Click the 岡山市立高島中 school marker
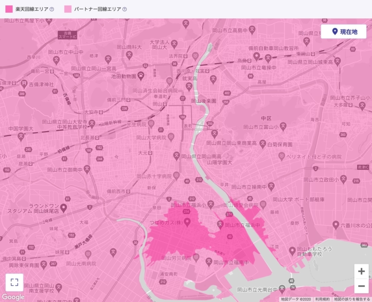Image resolution: width=372 pixels, height=302 pixels. coord(252,30)
